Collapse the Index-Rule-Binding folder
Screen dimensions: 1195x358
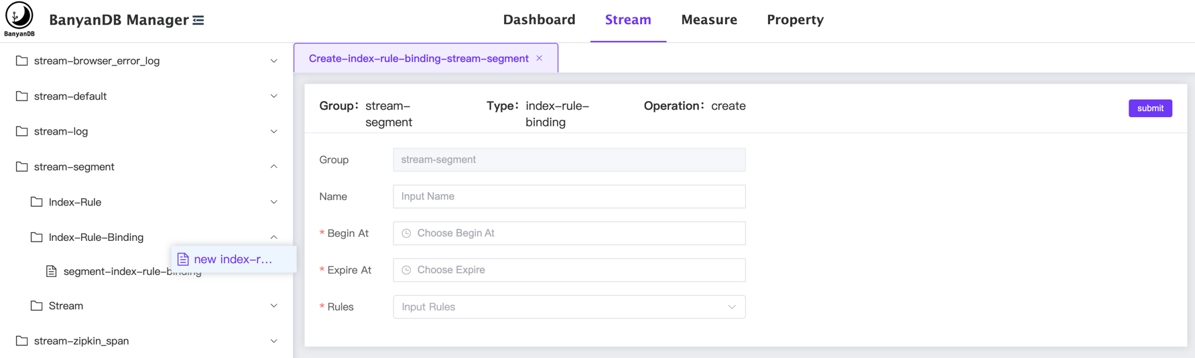[273, 237]
